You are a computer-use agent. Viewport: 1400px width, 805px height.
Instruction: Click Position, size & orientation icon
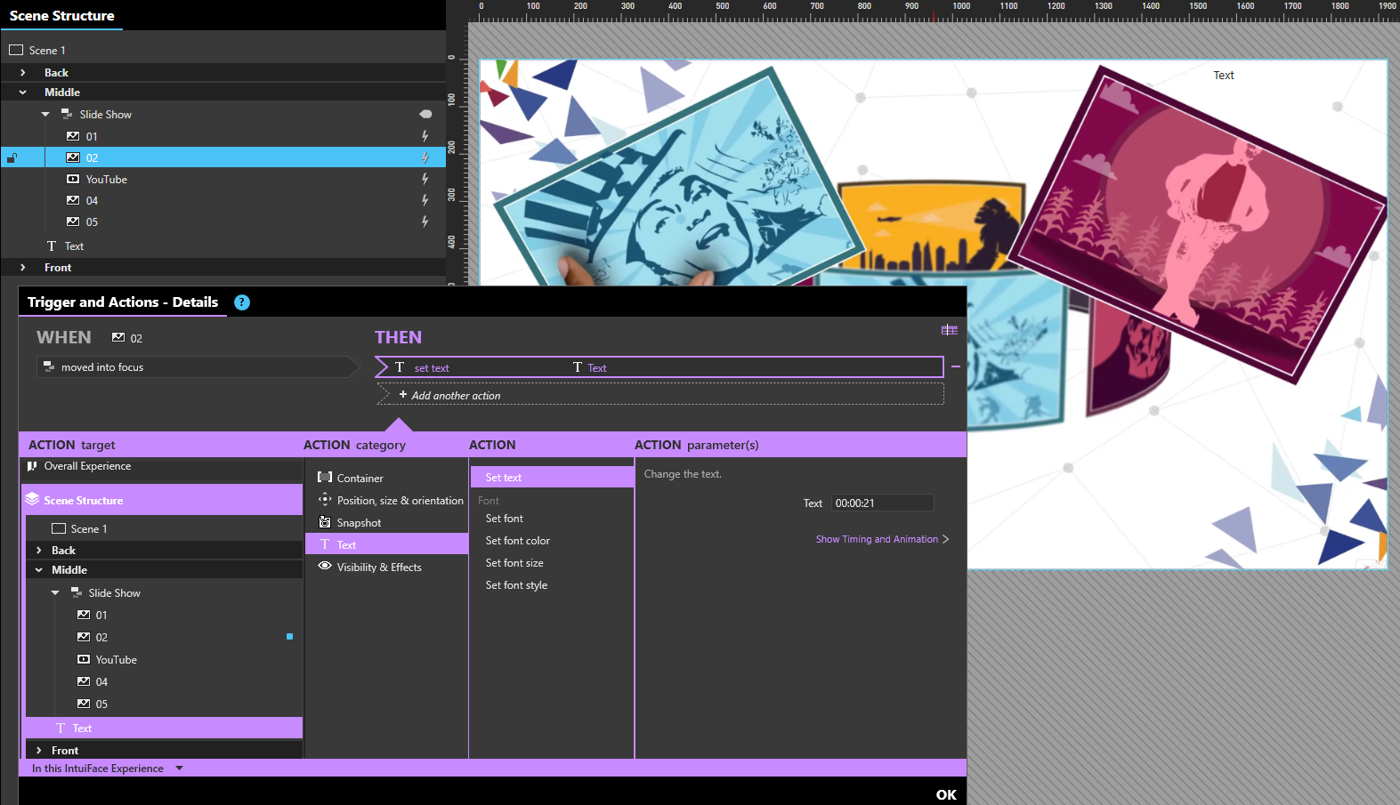(325, 500)
